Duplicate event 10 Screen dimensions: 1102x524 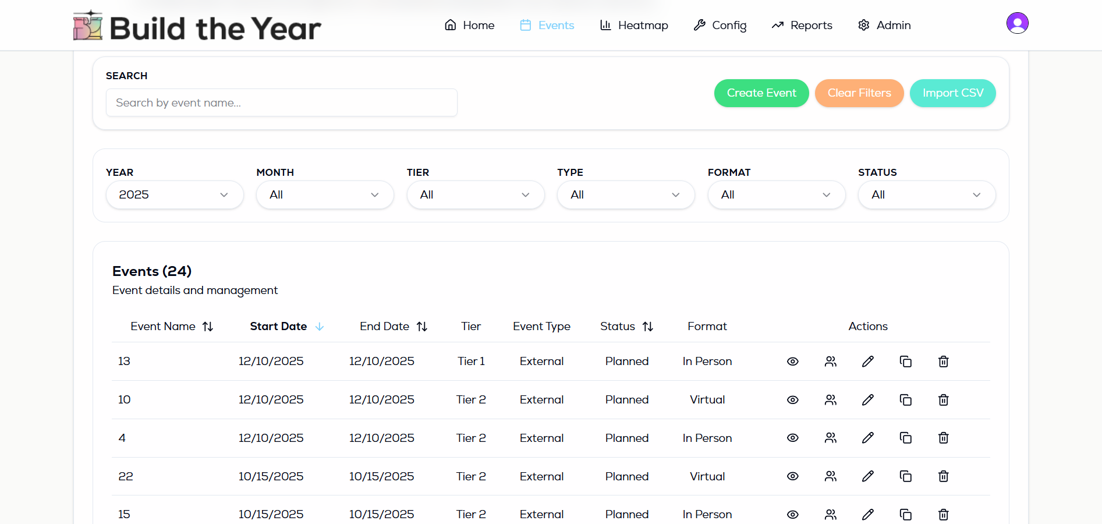tap(906, 400)
